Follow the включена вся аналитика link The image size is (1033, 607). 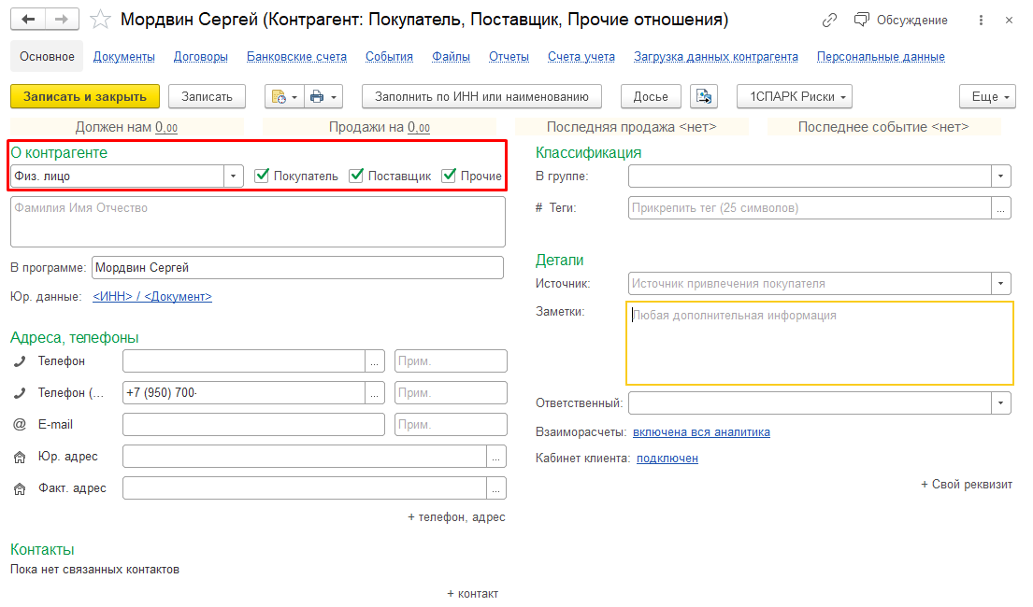(701, 432)
